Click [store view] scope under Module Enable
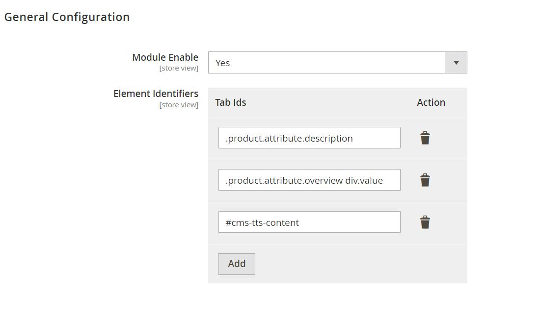Image resolution: width=542 pixels, height=317 pixels. 179,68
